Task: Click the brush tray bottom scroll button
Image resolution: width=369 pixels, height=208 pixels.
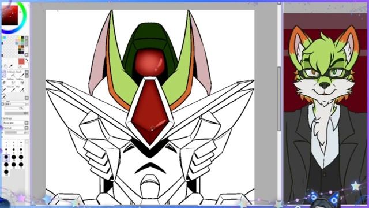Action: (27, 98)
